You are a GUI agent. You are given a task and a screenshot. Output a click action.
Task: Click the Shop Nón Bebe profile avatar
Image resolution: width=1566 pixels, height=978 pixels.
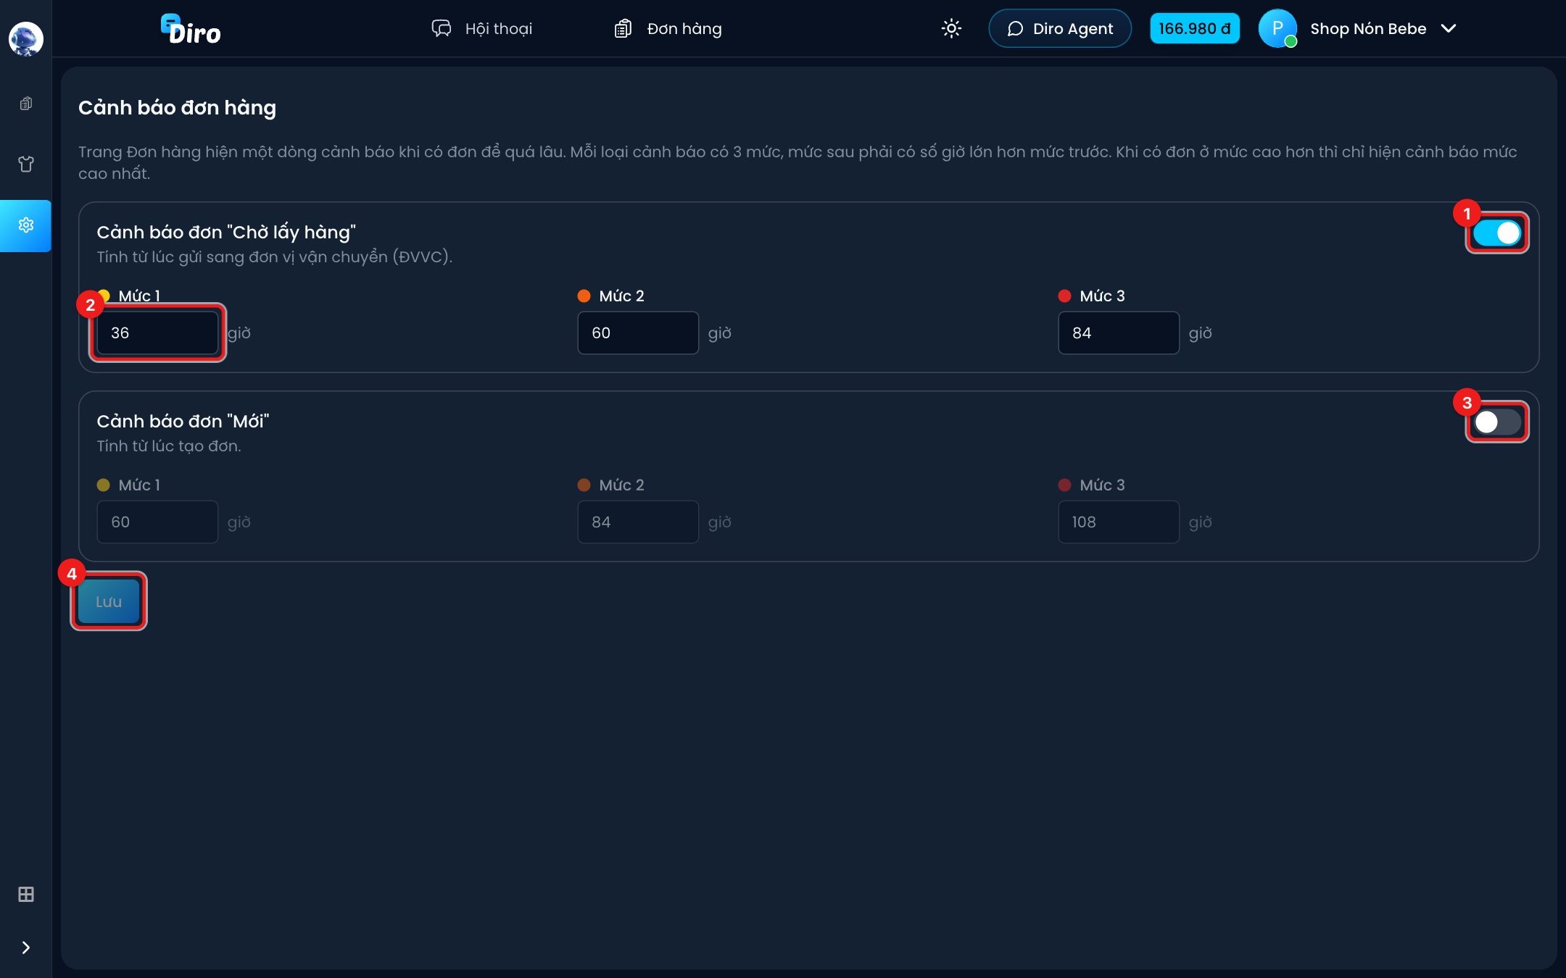1277,28
